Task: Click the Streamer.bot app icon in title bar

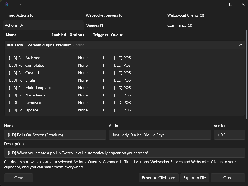Action: click(x=7, y=4)
